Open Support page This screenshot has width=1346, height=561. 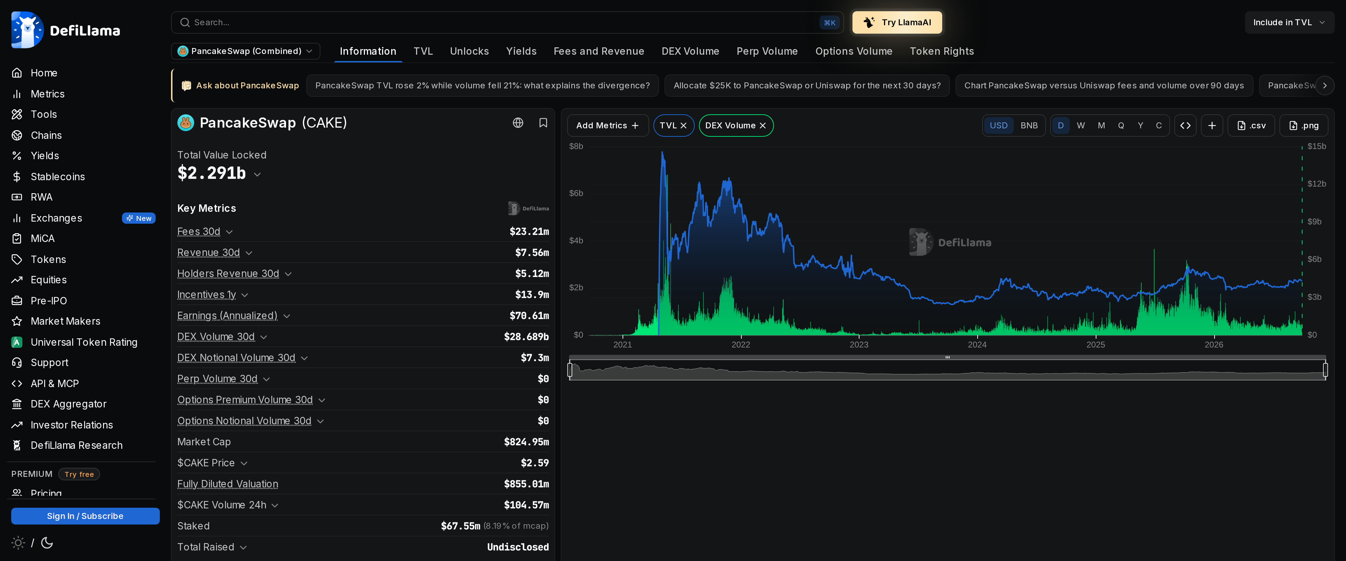coord(50,362)
